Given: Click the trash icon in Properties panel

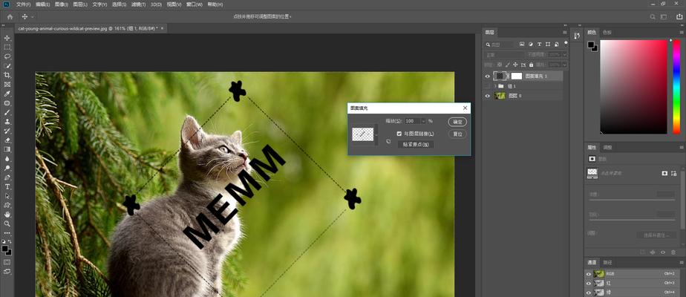Looking at the screenshot, I should (x=673, y=252).
